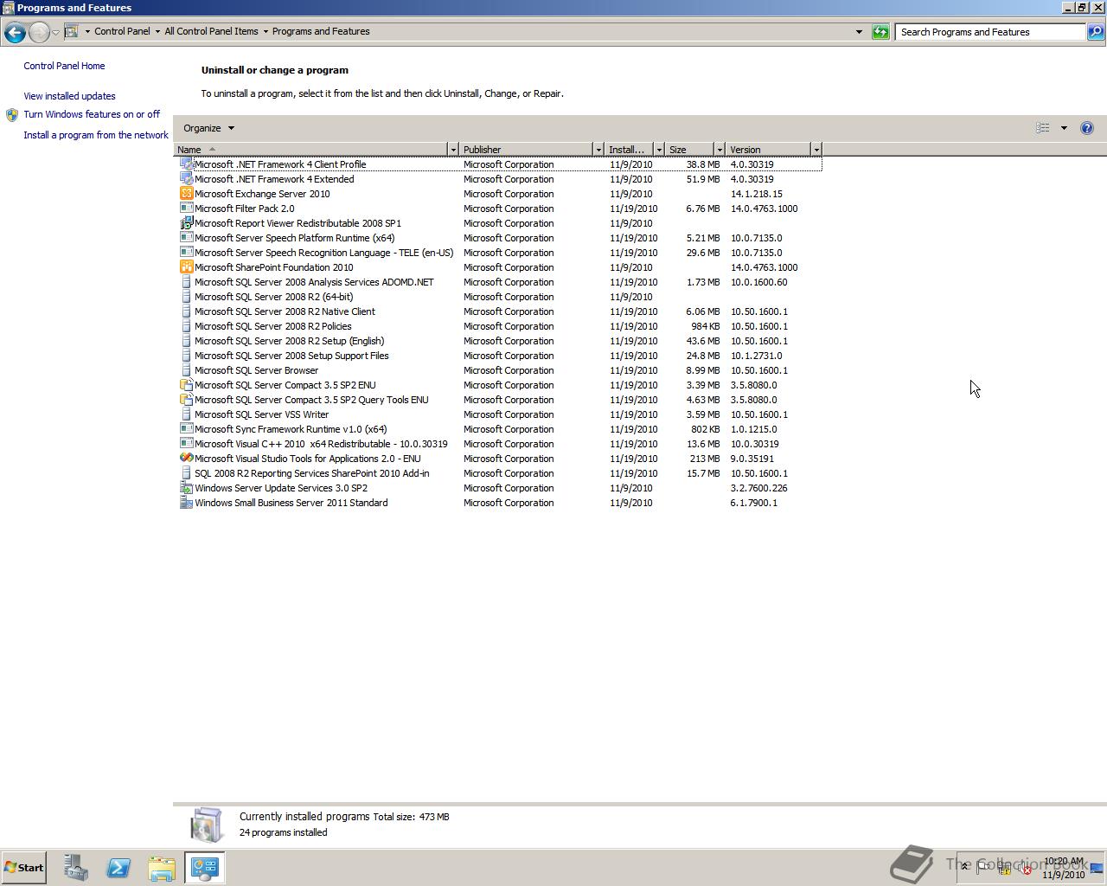This screenshot has height=886, width=1107.
Task: Click Programs and Features breadcrumb
Action: coord(321,31)
